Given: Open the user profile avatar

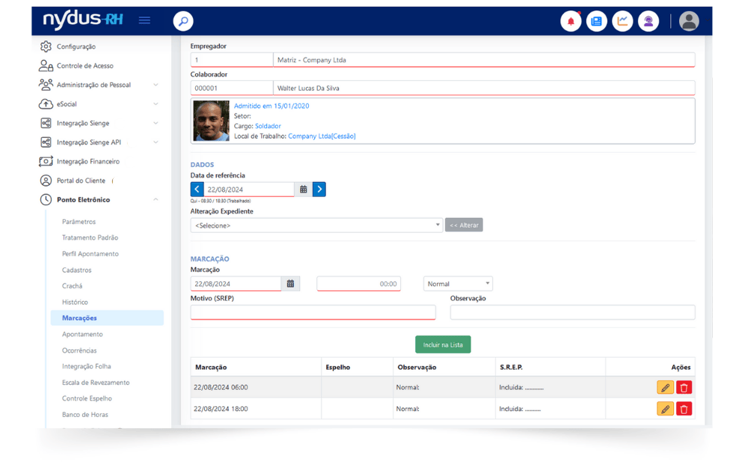Looking at the screenshot, I should tap(689, 21).
